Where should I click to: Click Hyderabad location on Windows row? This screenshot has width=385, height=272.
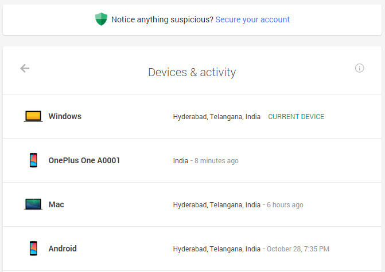[x=216, y=117]
